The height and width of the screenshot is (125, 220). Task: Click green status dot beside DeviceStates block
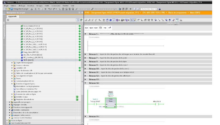(79, 26)
